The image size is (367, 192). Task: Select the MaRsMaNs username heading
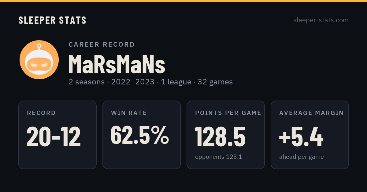click(117, 65)
